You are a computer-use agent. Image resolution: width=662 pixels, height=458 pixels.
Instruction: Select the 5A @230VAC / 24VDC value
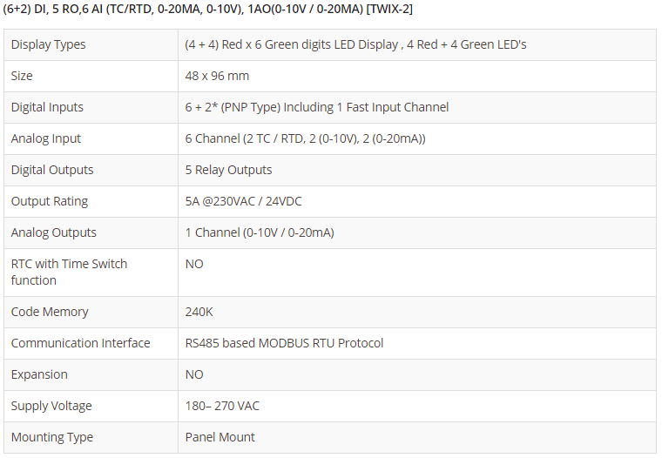tap(243, 201)
